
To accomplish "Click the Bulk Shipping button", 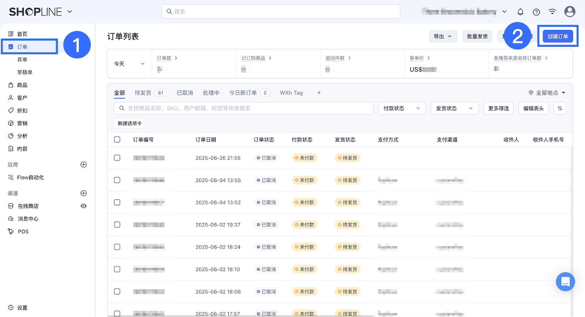I will [x=477, y=37].
